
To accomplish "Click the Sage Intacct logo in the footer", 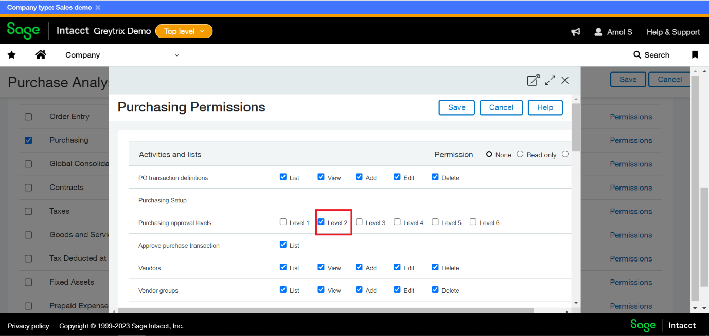I will [663, 325].
